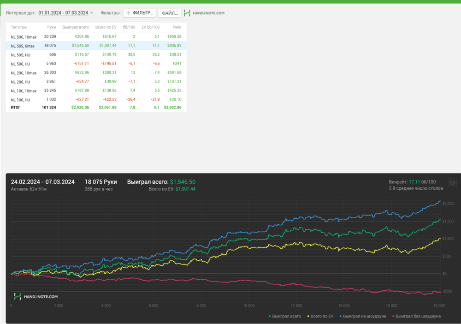
Task: Sort by the бб/100 column header
Action: pyautogui.click(x=129, y=27)
